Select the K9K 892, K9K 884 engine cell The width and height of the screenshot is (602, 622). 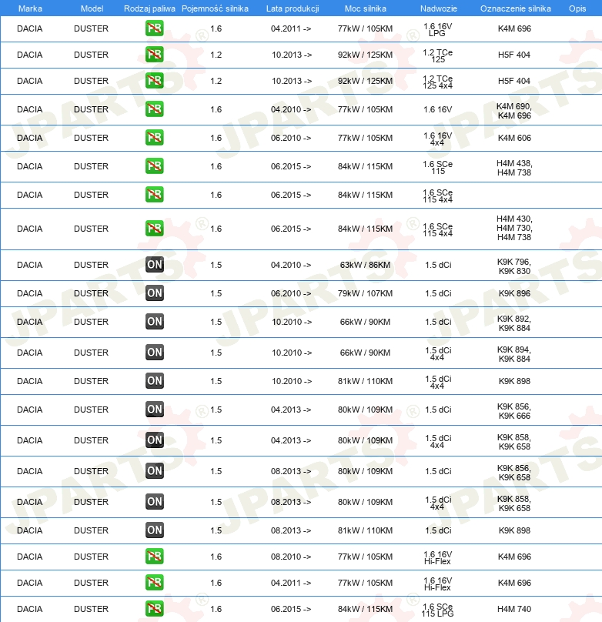(x=514, y=323)
